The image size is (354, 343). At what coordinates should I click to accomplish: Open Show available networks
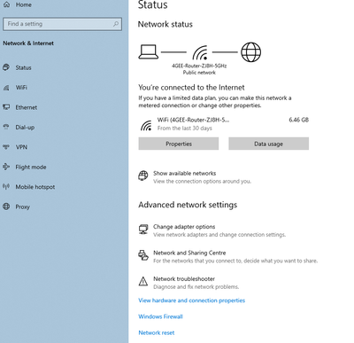(185, 174)
